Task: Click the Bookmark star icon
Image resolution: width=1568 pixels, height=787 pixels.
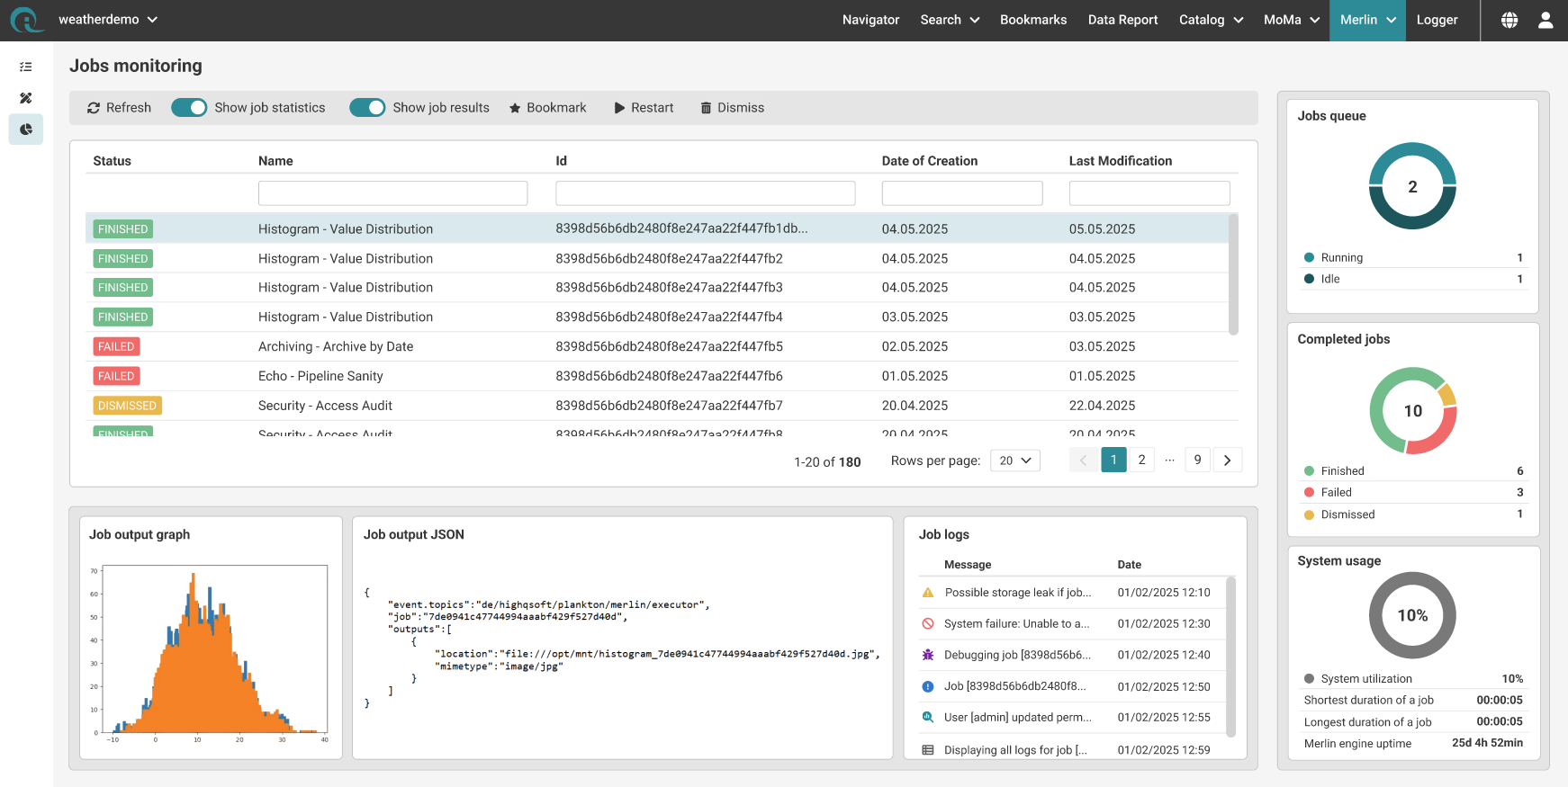Action: coord(515,108)
